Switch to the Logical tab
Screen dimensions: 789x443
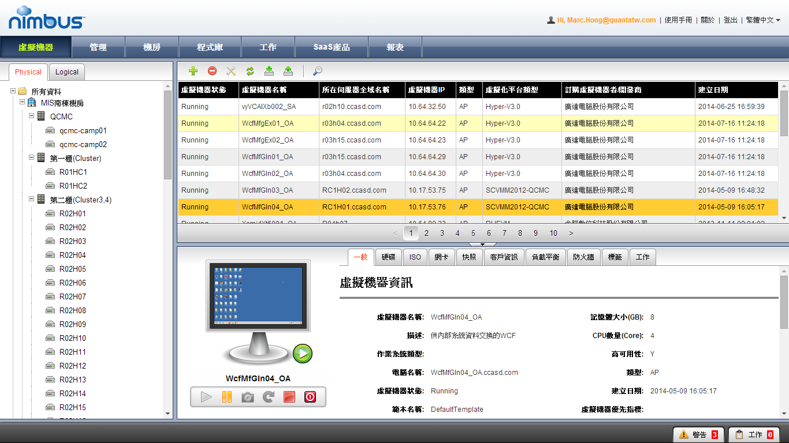pyautogui.click(x=67, y=72)
